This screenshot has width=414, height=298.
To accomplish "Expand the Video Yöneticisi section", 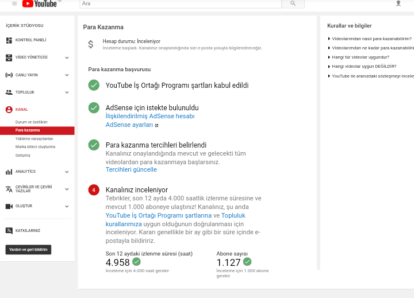I will pos(67,57).
